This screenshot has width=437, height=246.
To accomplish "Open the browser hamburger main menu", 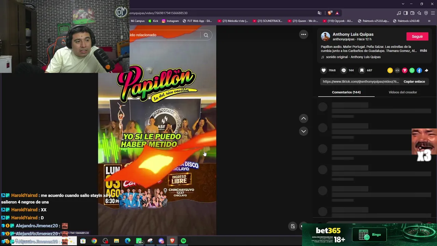I will (x=433, y=13).
